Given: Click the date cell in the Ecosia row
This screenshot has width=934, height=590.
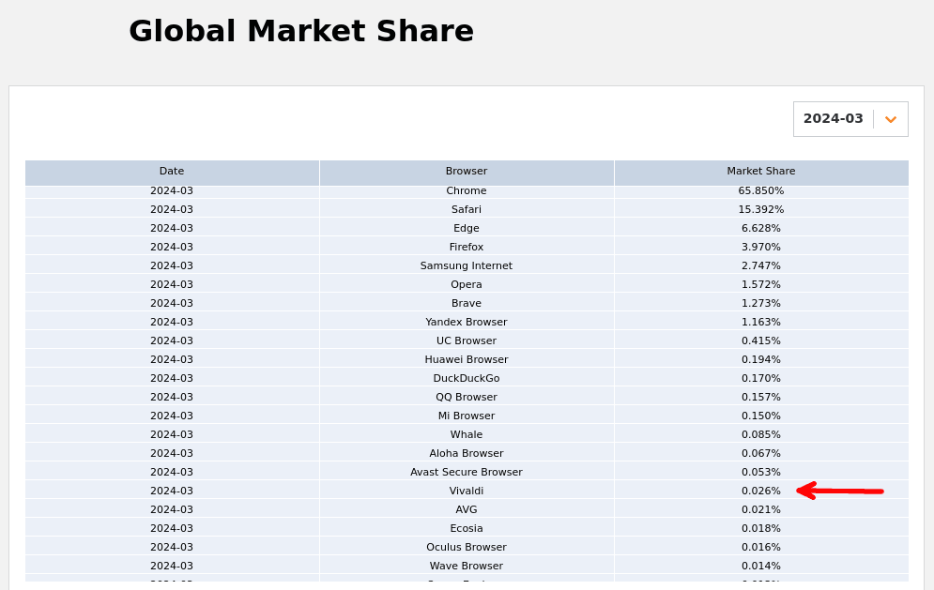Looking at the screenshot, I should [172, 529].
